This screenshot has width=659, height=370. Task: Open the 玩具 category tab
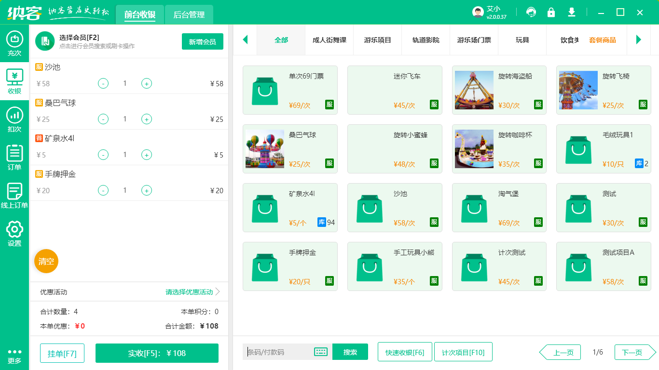pyautogui.click(x=522, y=40)
